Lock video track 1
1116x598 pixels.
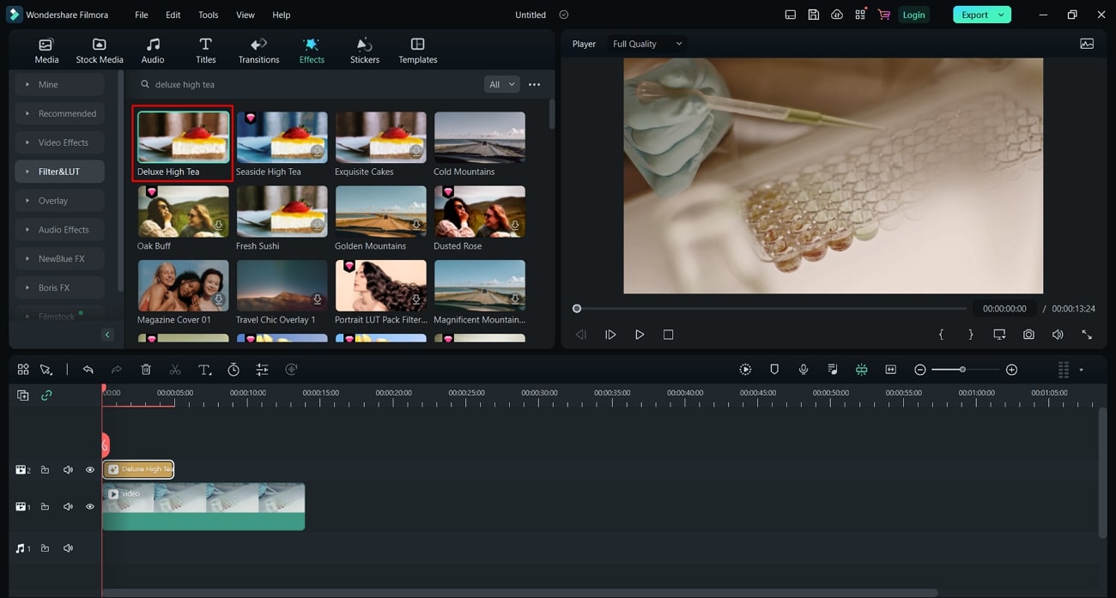click(x=45, y=506)
